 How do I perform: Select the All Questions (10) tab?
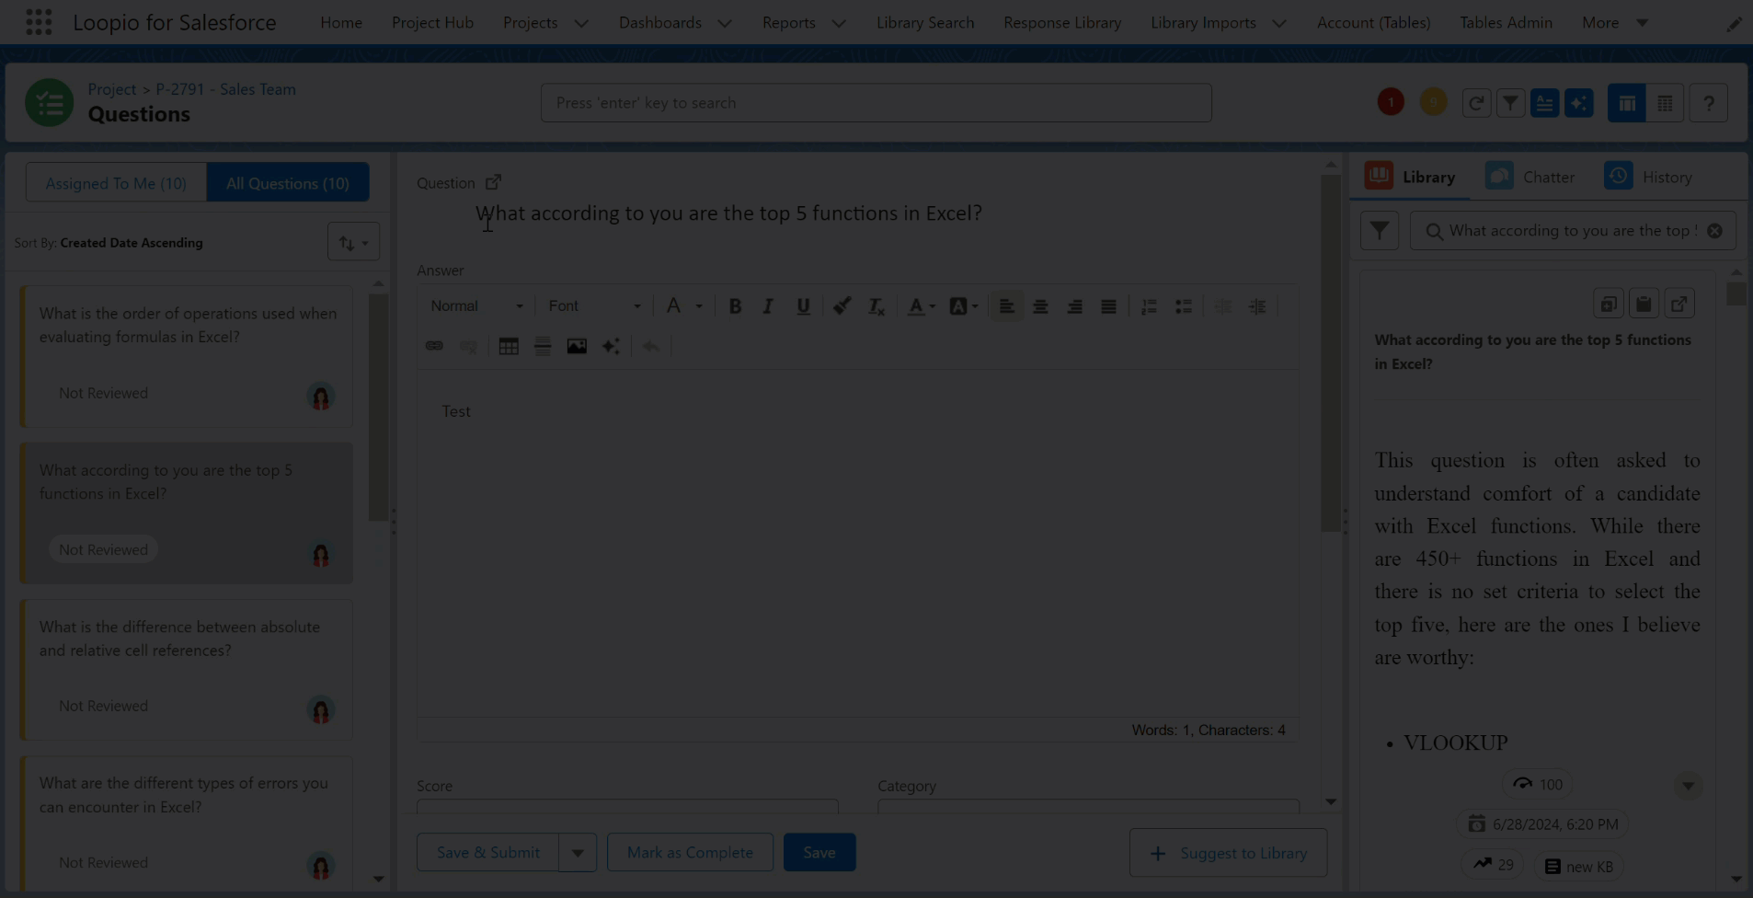[288, 183]
